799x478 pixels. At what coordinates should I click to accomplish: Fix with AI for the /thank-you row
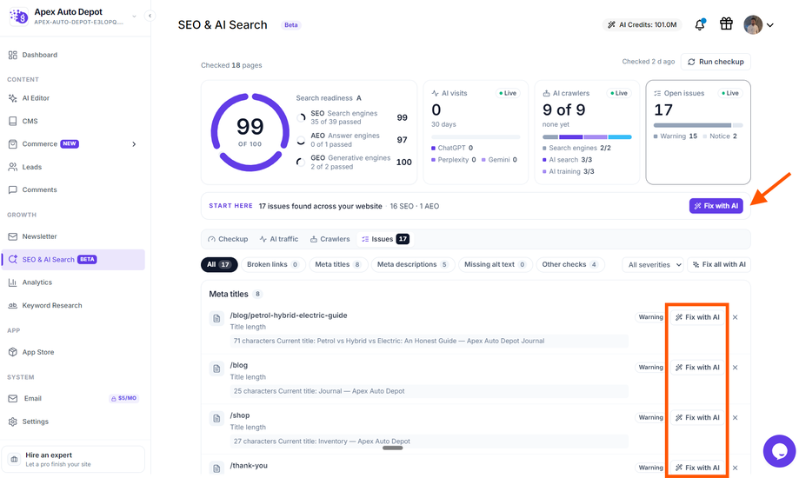(x=697, y=468)
